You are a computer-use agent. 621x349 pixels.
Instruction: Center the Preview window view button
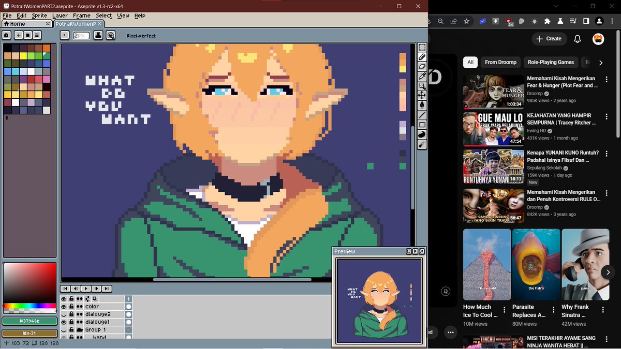coord(409,251)
